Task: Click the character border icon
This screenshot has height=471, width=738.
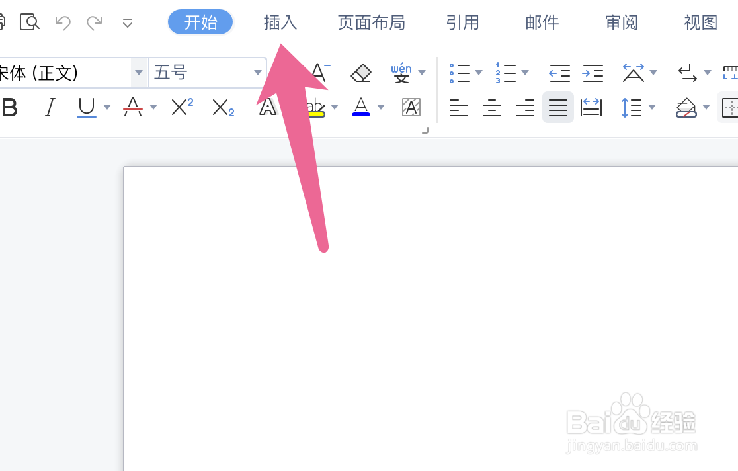Action: click(411, 107)
